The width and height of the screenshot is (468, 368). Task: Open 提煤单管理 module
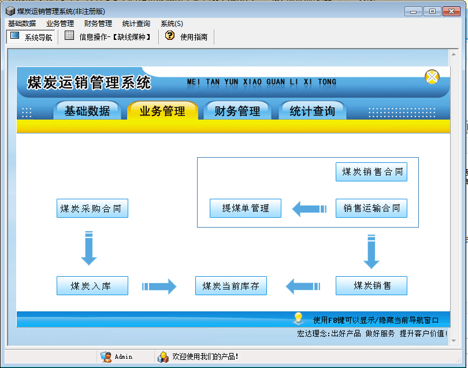[x=246, y=208]
